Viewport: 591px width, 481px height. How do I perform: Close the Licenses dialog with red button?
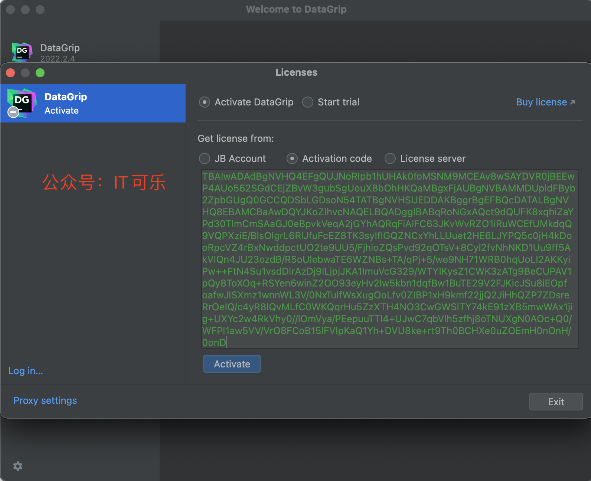10,73
